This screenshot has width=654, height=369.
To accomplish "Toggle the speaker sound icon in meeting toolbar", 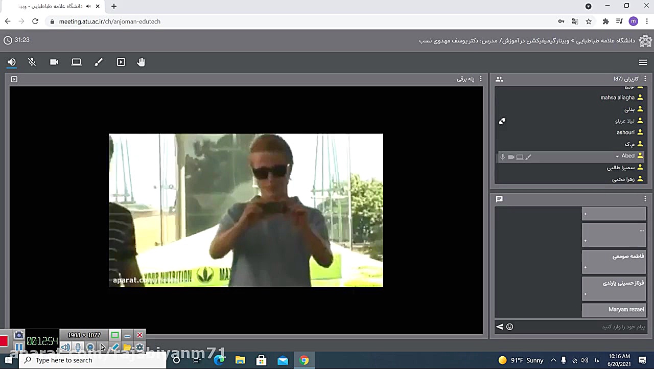I will click(x=11, y=62).
